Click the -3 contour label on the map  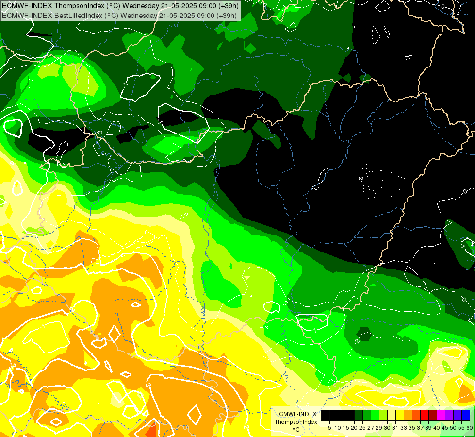tap(148, 385)
